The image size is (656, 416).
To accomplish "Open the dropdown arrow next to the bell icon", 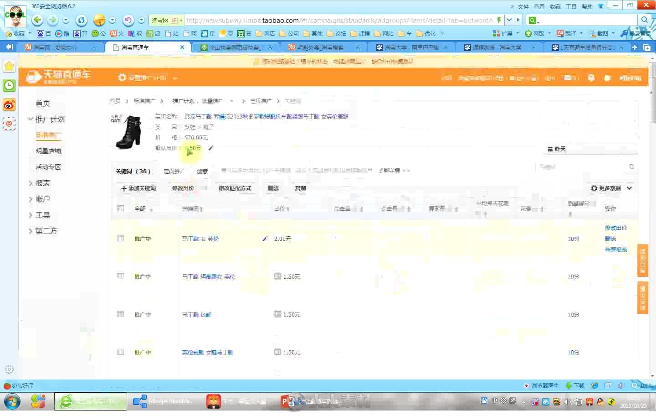I will 113,20.
